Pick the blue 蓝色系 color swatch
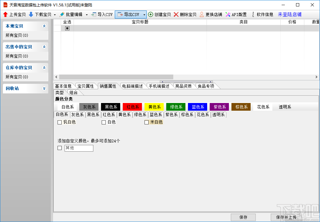 tap(198, 107)
